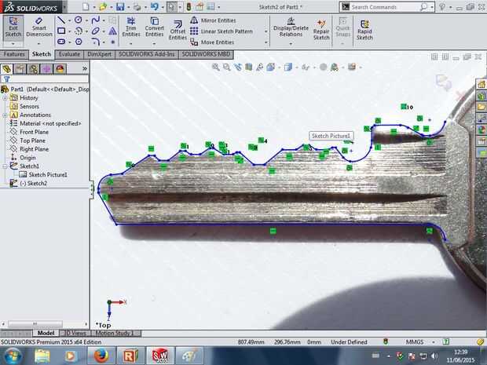Click the New document icon

(x=86, y=7)
